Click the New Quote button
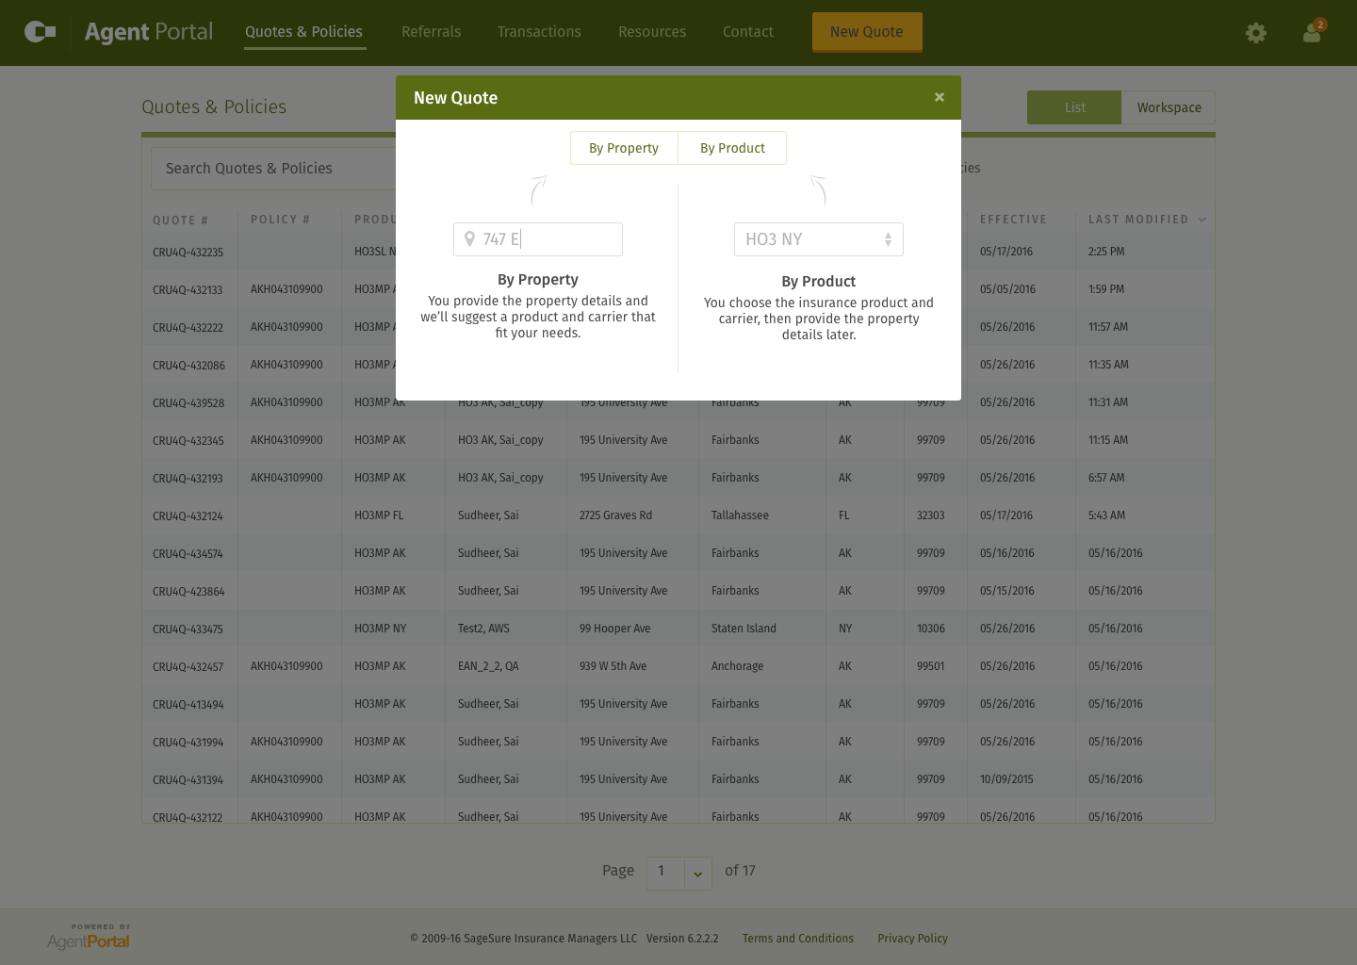This screenshot has width=1357, height=965. coord(866,32)
